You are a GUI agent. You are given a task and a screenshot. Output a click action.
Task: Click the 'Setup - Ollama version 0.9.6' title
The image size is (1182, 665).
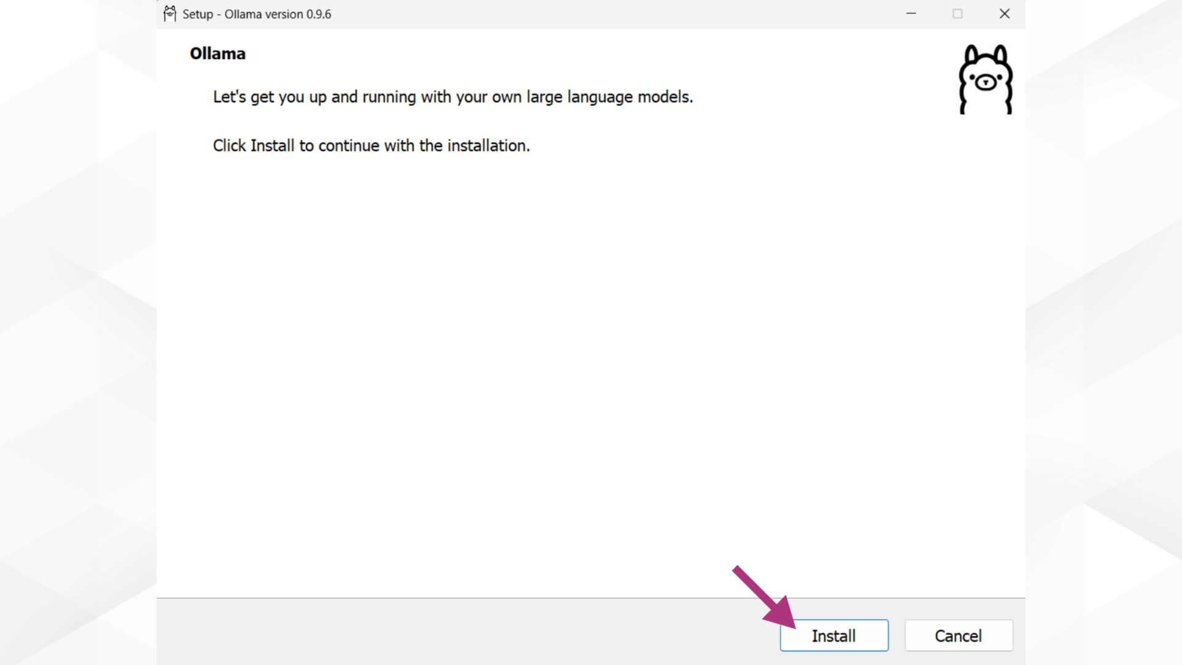pyautogui.click(x=257, y=14)
